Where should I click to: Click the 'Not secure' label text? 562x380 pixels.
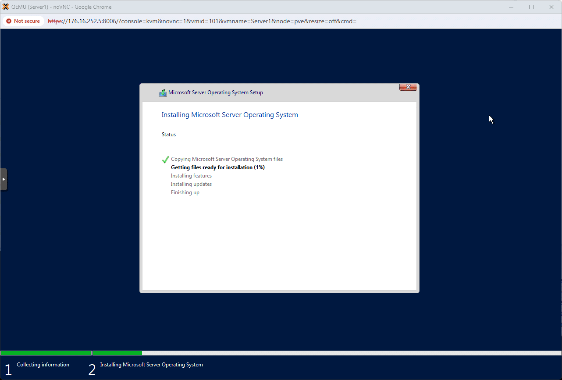(27, 21)
